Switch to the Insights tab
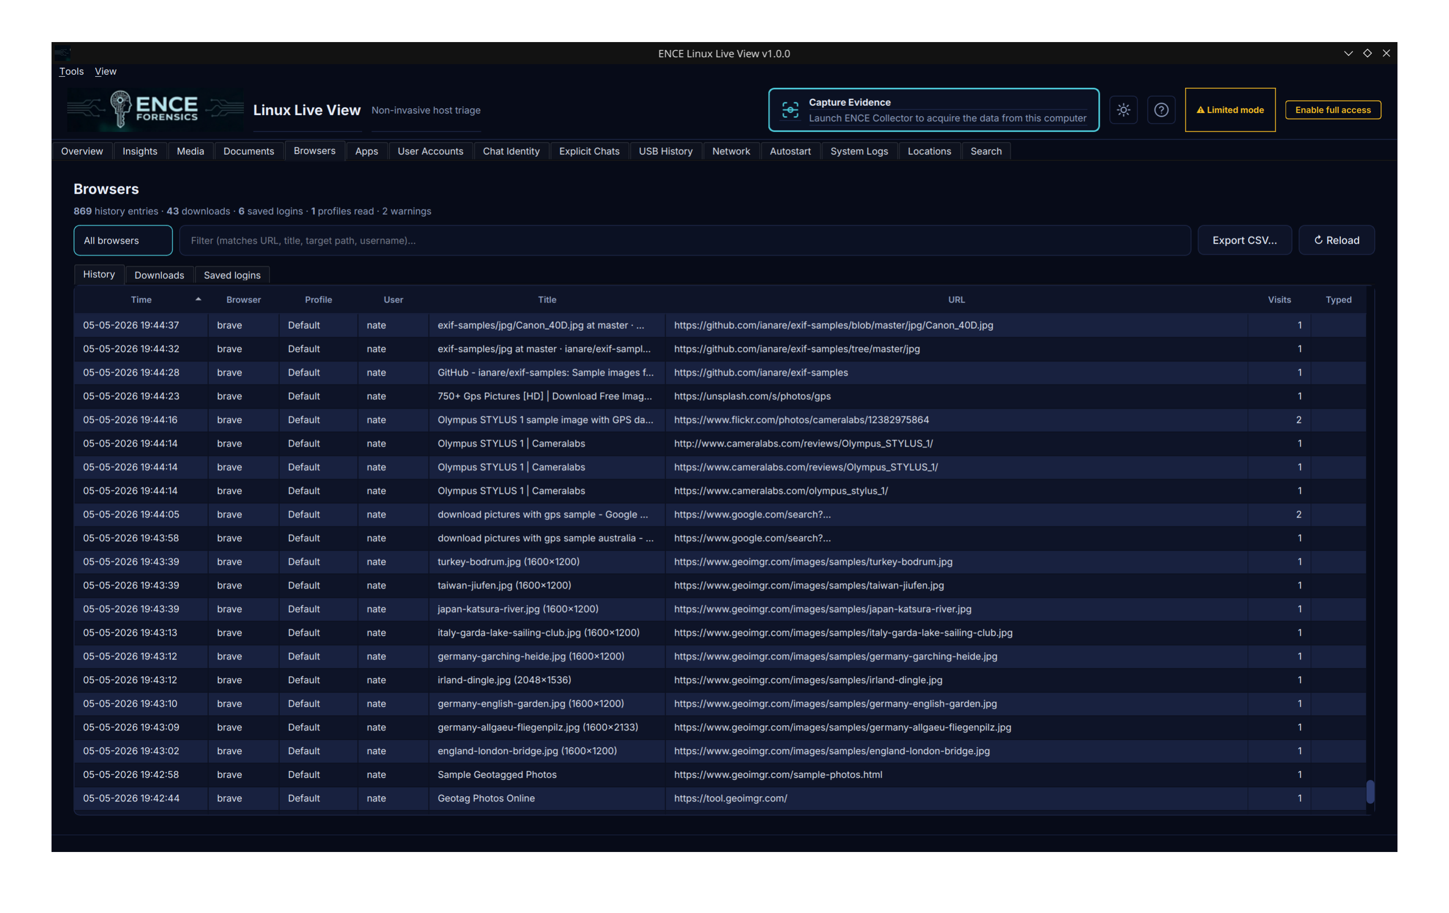1449x913 pixels. [140, 151]
